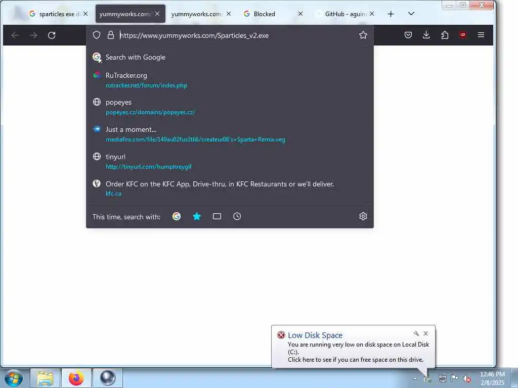
Task: Switch to second yummyworks.com tab
Action: click(x=197, y=14)
